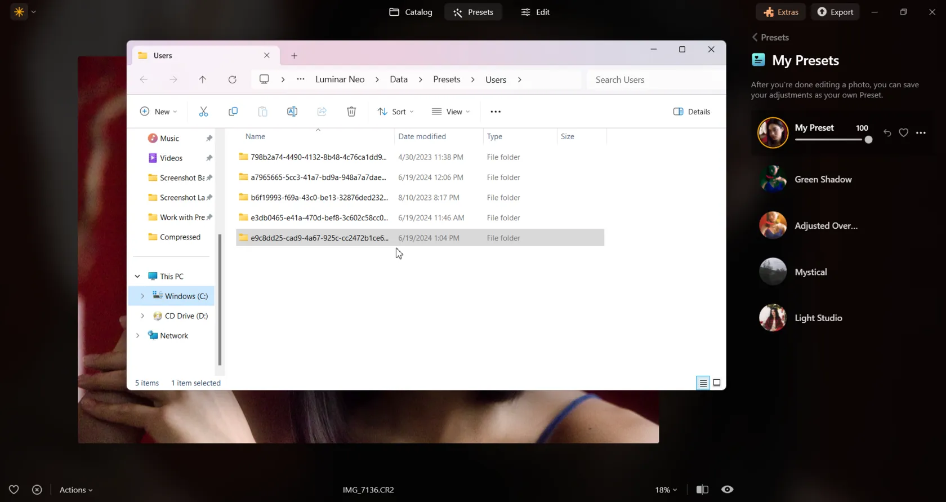Click the Rename icon in Explorer toolbar

click(292, 112)
